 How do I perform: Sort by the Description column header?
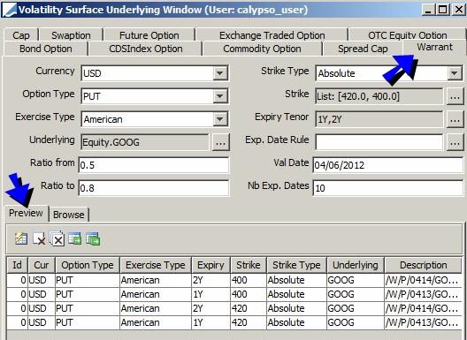pos(423,265)
